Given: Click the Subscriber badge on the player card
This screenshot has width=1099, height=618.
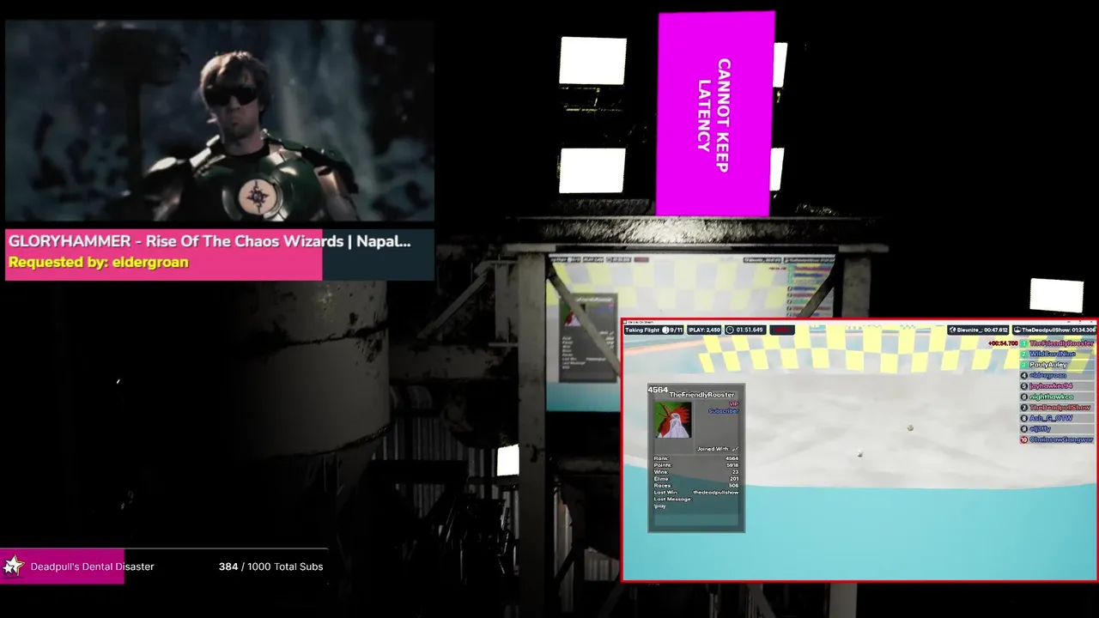Looking at the screenshot, I should coord(723,411).
